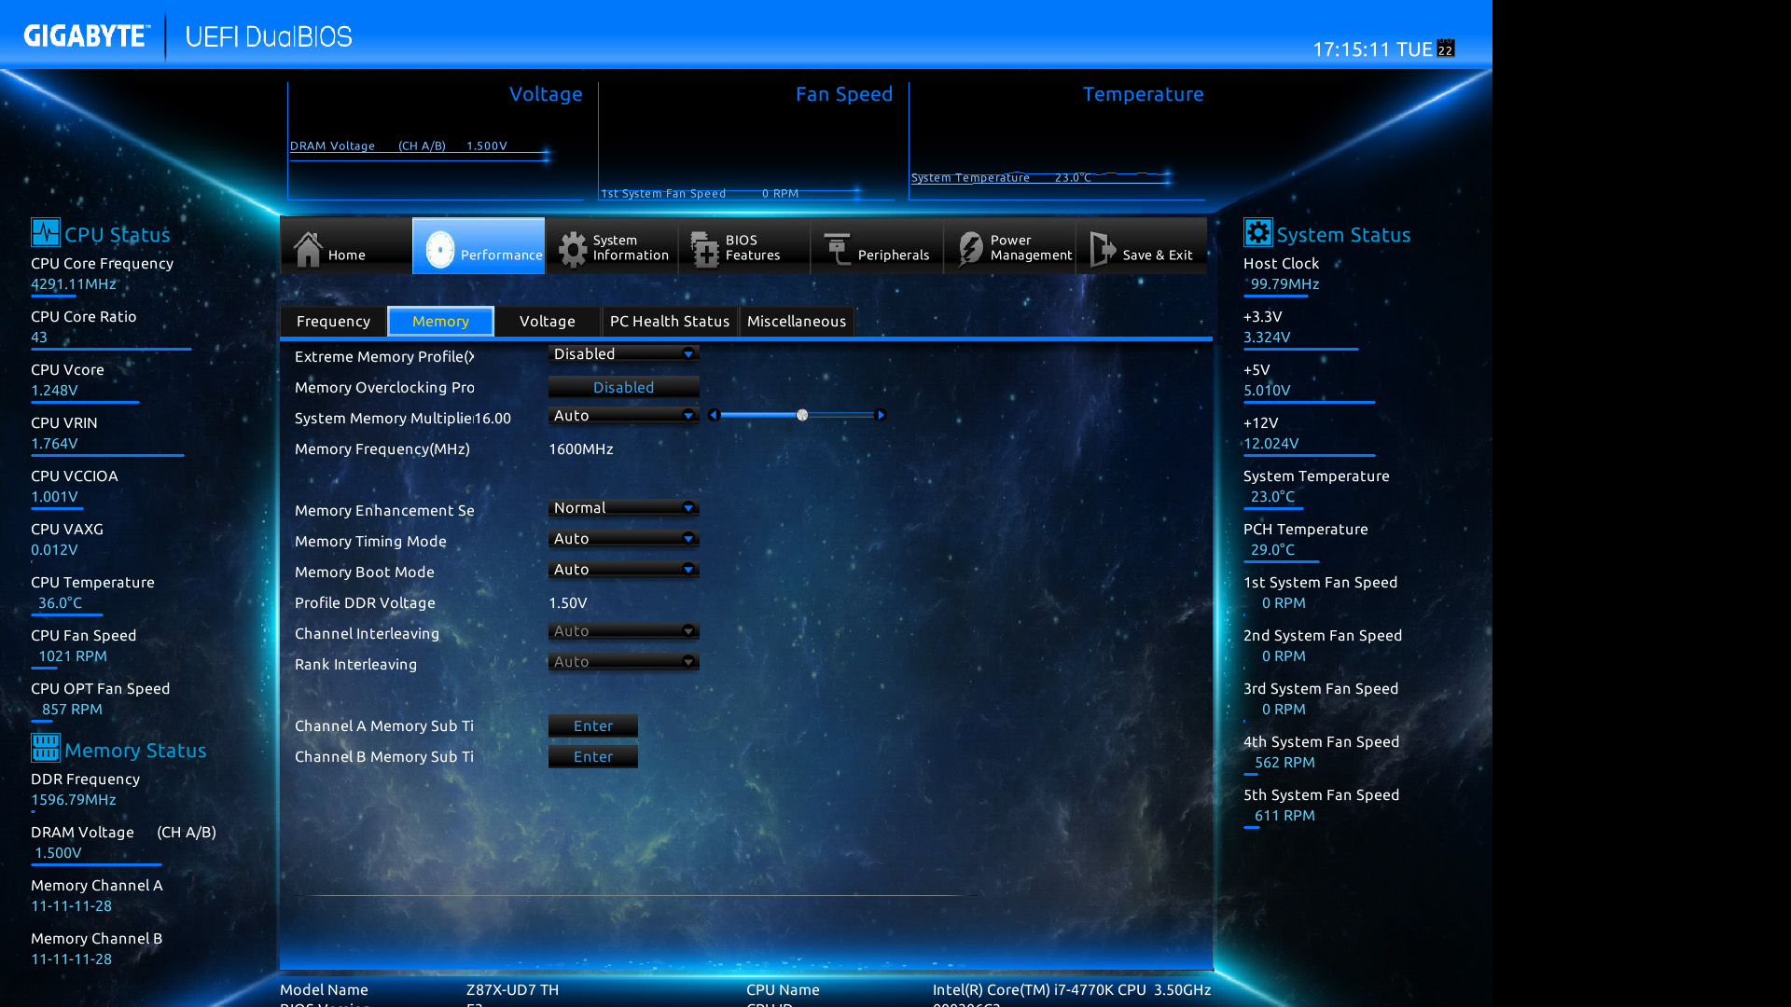Switch to the Voltage sub-tab
Viewport: 1791px width, 1007px height.
pyautogui.click(x=547, y=322)
